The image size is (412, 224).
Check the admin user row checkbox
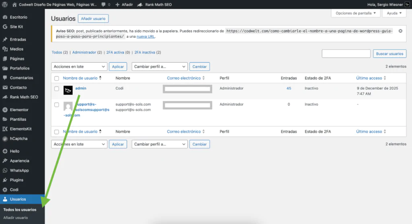(x=56, y=89)
